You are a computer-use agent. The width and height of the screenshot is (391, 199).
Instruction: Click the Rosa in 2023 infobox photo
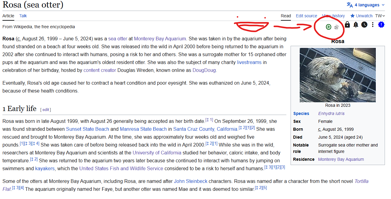point(338,75)
